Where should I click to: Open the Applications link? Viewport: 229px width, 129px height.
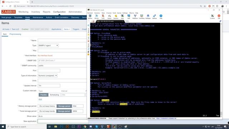pyautogui.click(x=56, y=29)
